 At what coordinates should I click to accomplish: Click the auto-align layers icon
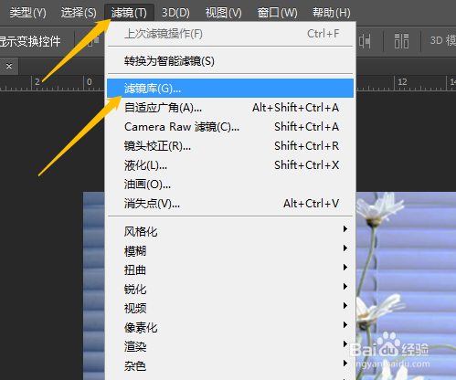[401, 41]
